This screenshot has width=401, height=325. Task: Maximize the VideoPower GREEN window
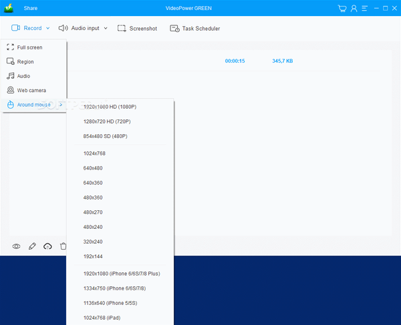pos(386,9)
